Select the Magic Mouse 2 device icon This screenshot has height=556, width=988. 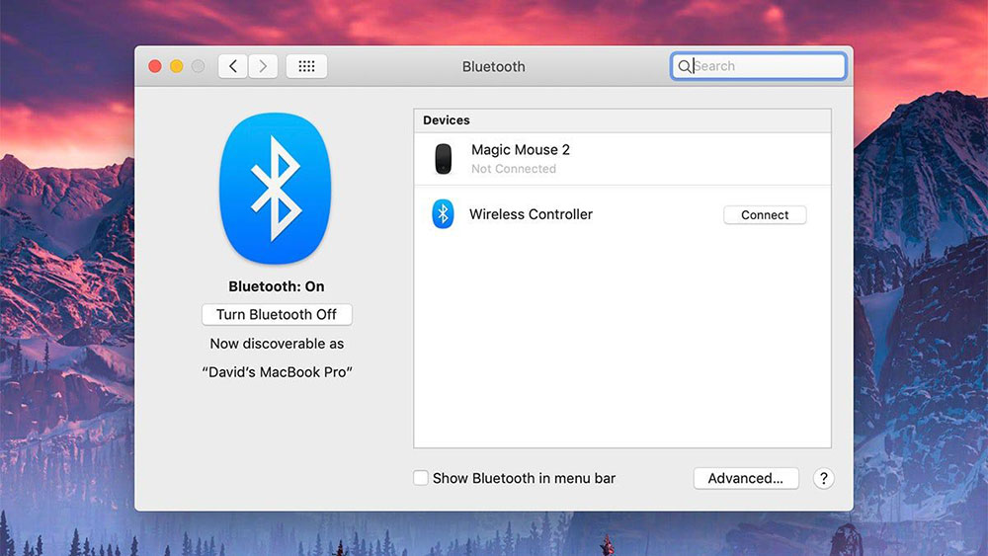coord(444,159)
